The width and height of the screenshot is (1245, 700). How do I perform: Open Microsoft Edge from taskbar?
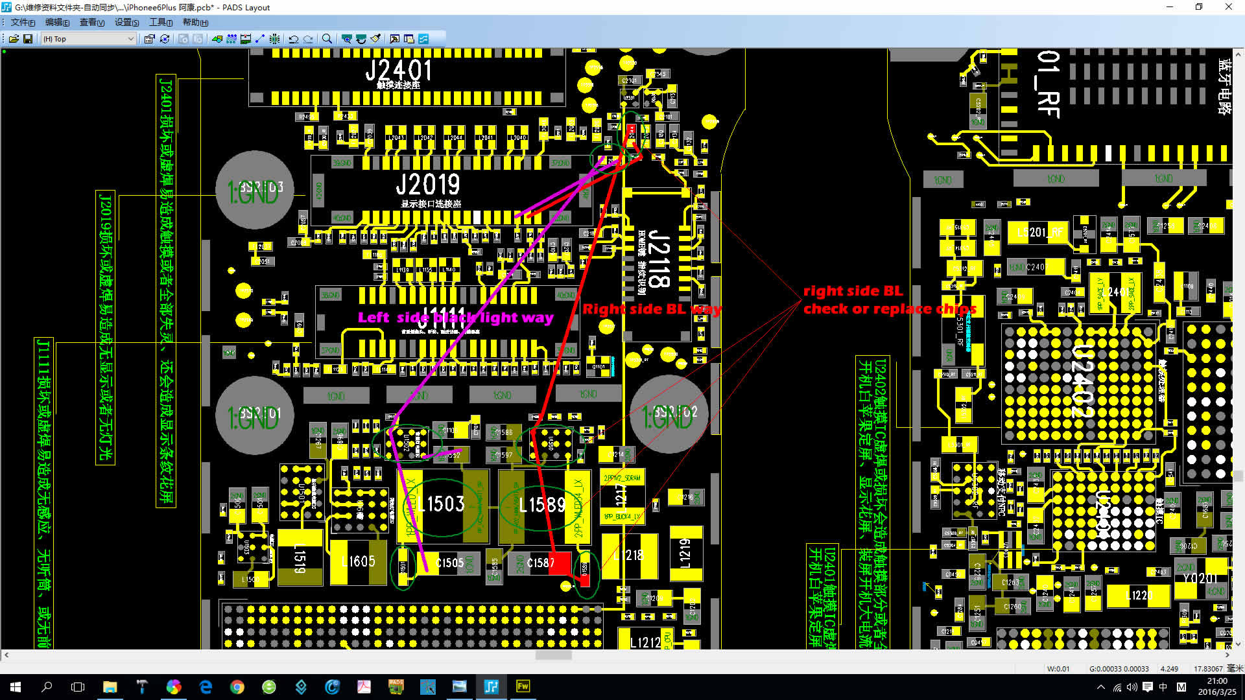pos(205,687)
